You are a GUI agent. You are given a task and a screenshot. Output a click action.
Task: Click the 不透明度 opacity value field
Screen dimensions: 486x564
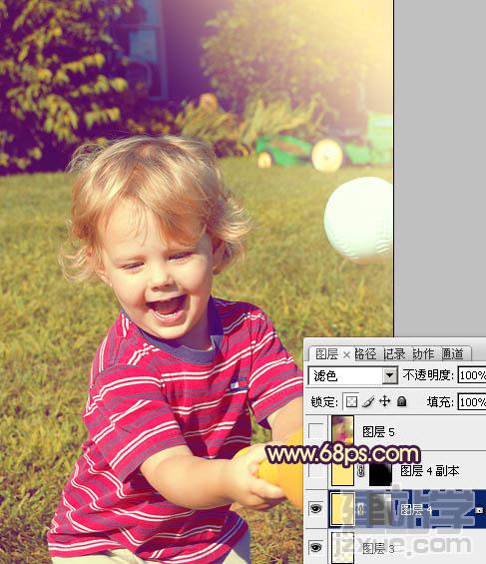tap(472, 375)
